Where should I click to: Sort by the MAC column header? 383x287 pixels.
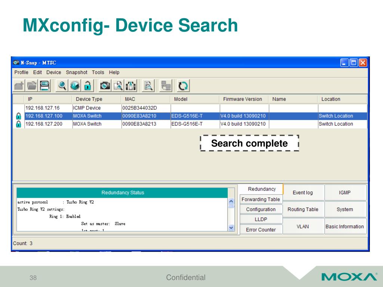(145, 99)
